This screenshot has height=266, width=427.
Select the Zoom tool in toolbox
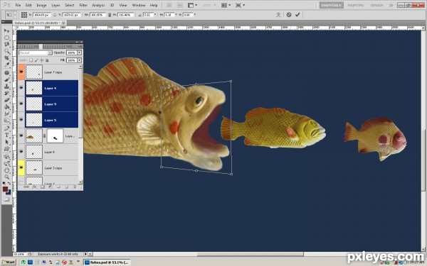click(6, 177)
